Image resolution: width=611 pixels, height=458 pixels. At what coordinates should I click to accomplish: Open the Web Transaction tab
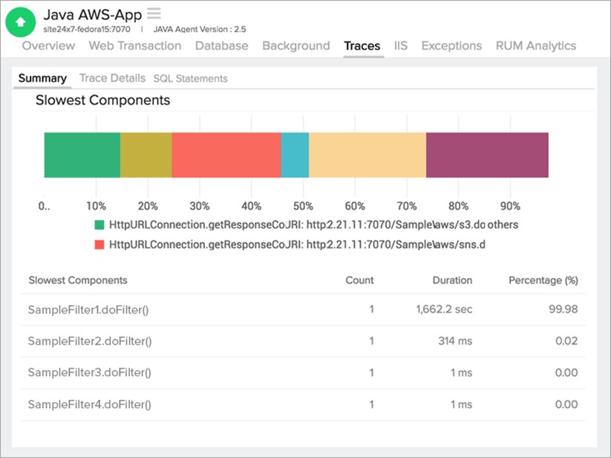(134, 46)
